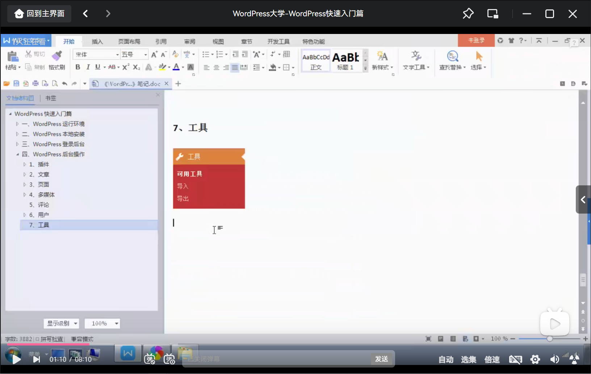This screenshot has width=591, height=374.
Task: Toggle subscript X₂ formatting
Action: click(x=137, y=67)
